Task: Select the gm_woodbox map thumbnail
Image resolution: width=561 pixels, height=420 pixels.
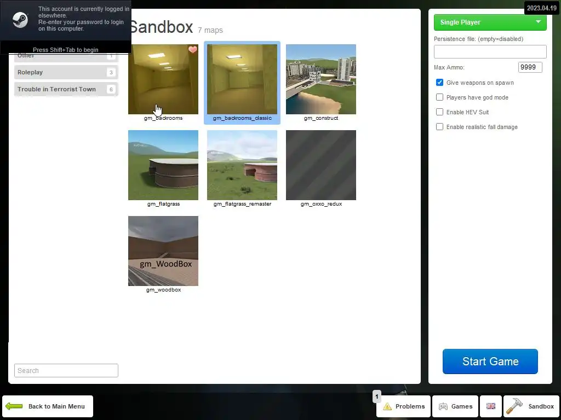Action: pos(163,250)
